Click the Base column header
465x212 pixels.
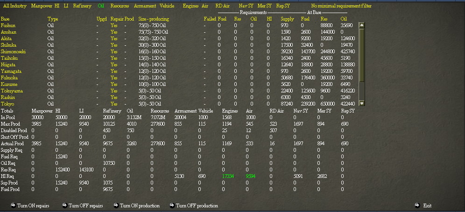point(5,19)
